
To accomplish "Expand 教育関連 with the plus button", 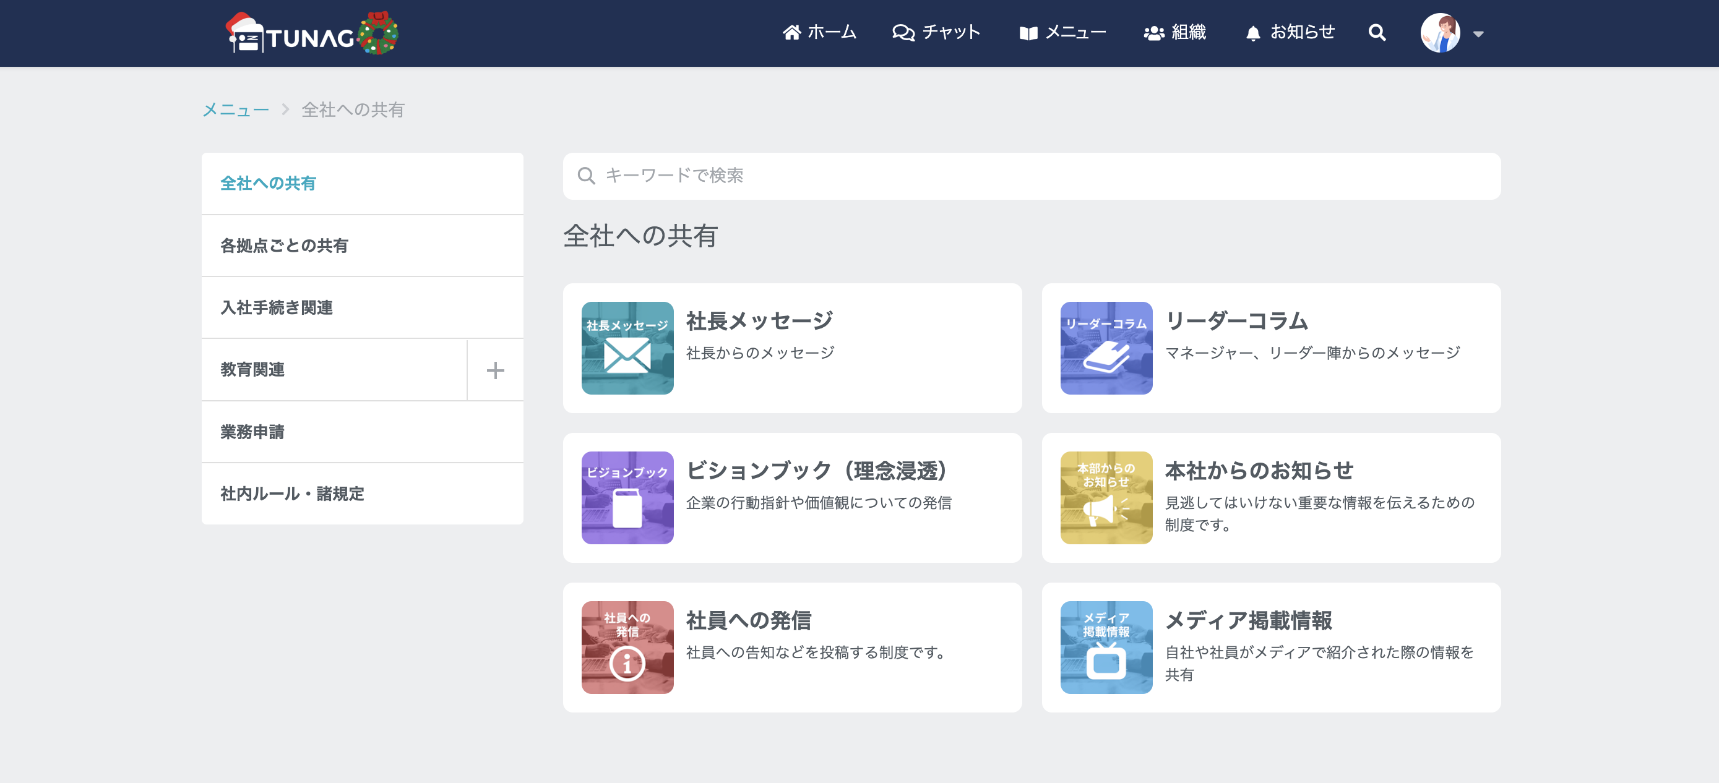I will [494, 370].
